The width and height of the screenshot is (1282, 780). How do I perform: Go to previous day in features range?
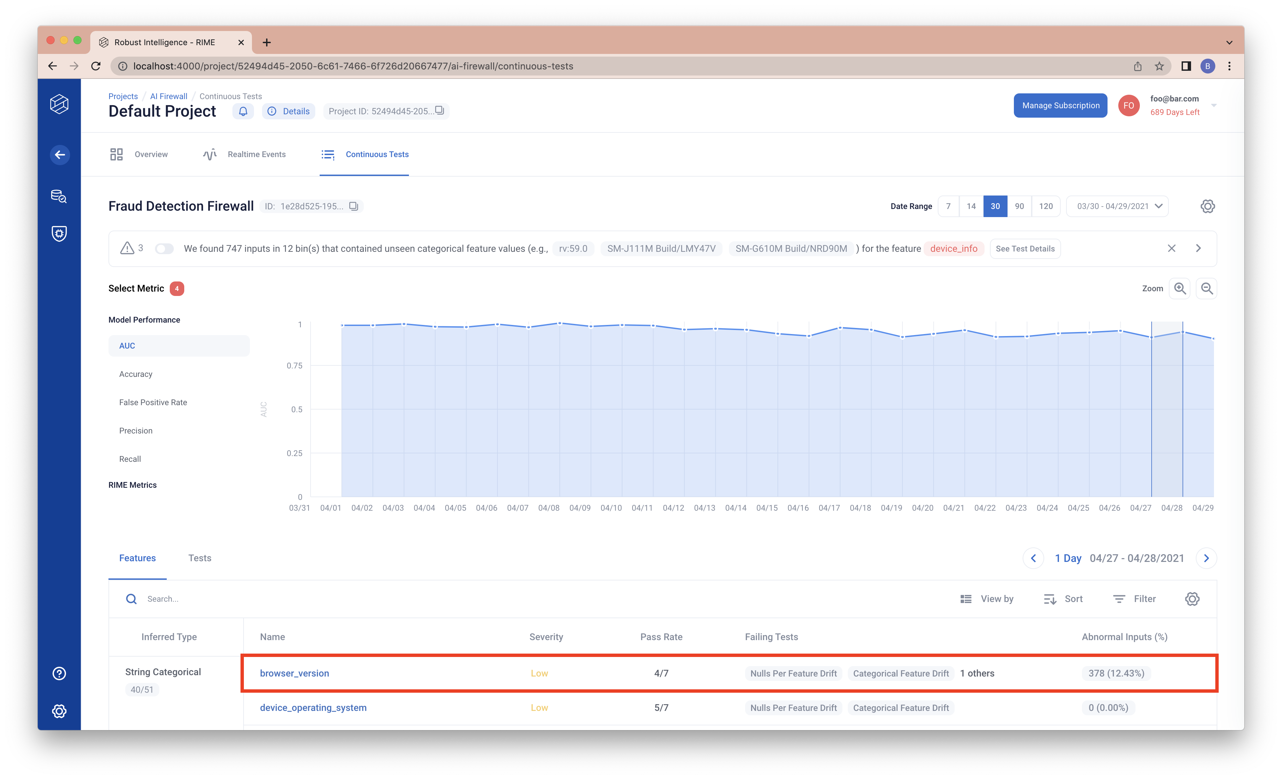point(1033,558)
